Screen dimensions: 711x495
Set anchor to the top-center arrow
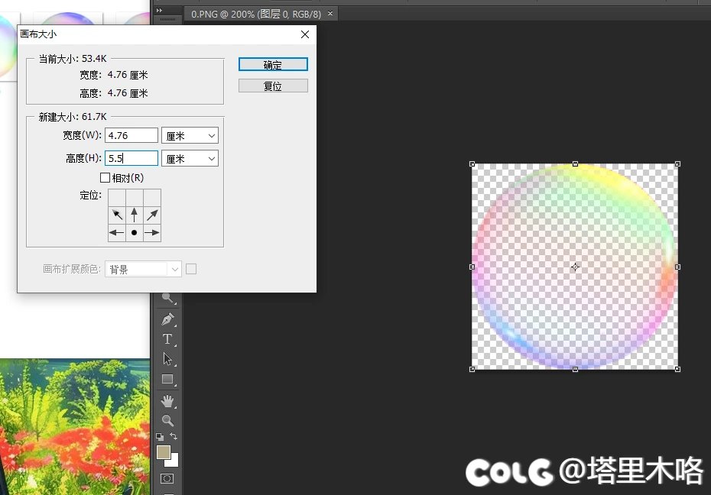coord(135,215)
